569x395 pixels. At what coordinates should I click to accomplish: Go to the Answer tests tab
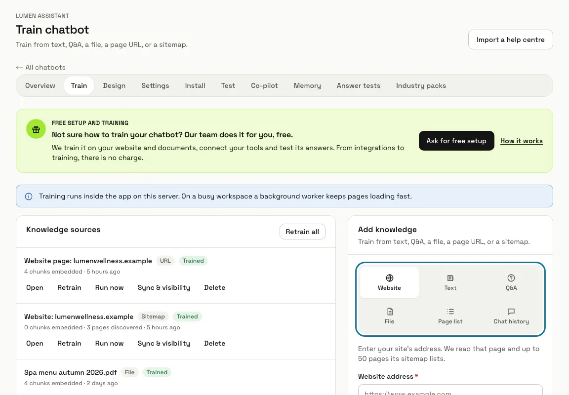pyautogui.click(x=359, y=85)
